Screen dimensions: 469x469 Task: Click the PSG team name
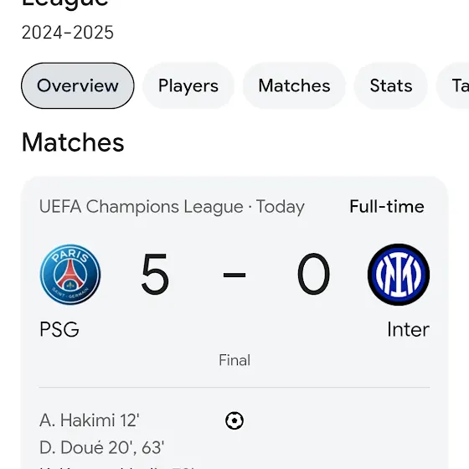[x=59, y=329]
